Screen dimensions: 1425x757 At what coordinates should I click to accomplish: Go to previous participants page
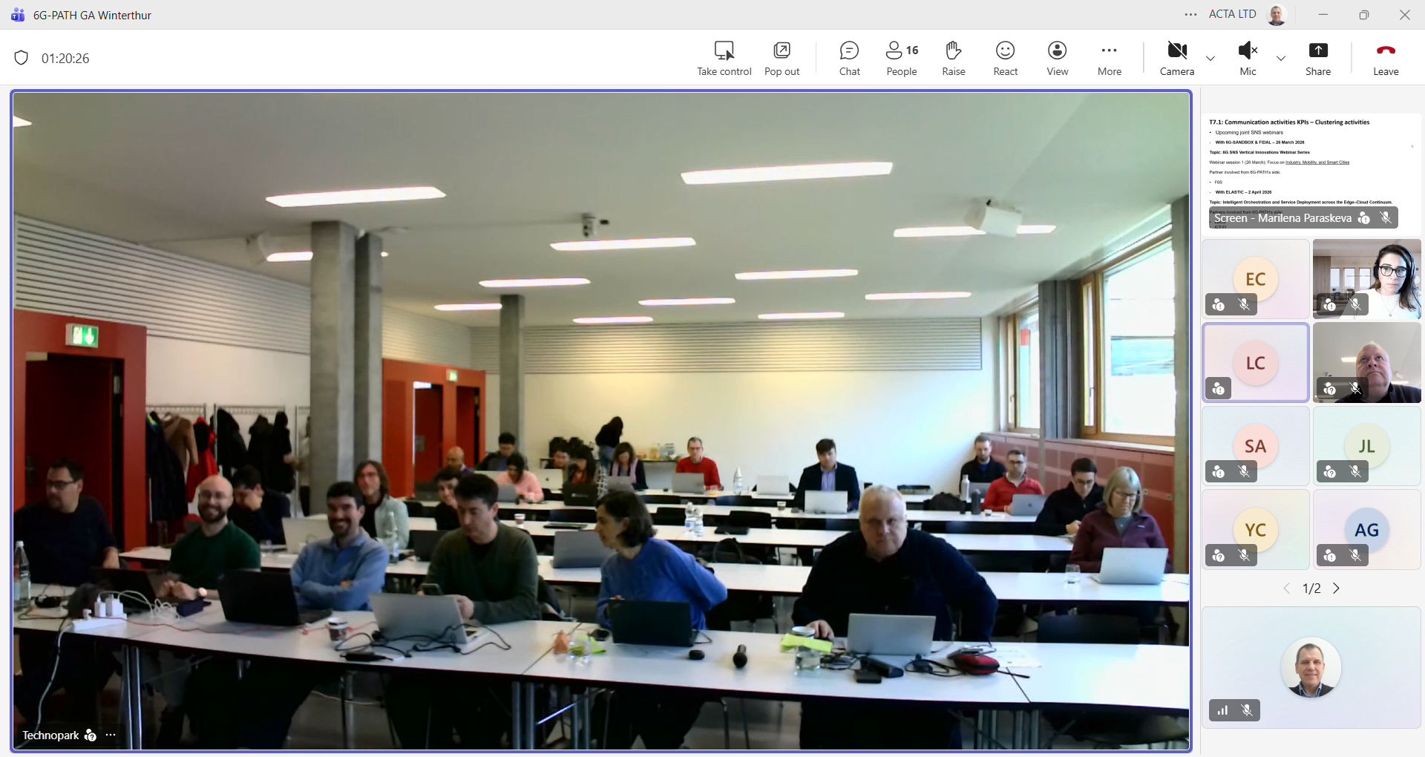click(x=1287, y=589)
